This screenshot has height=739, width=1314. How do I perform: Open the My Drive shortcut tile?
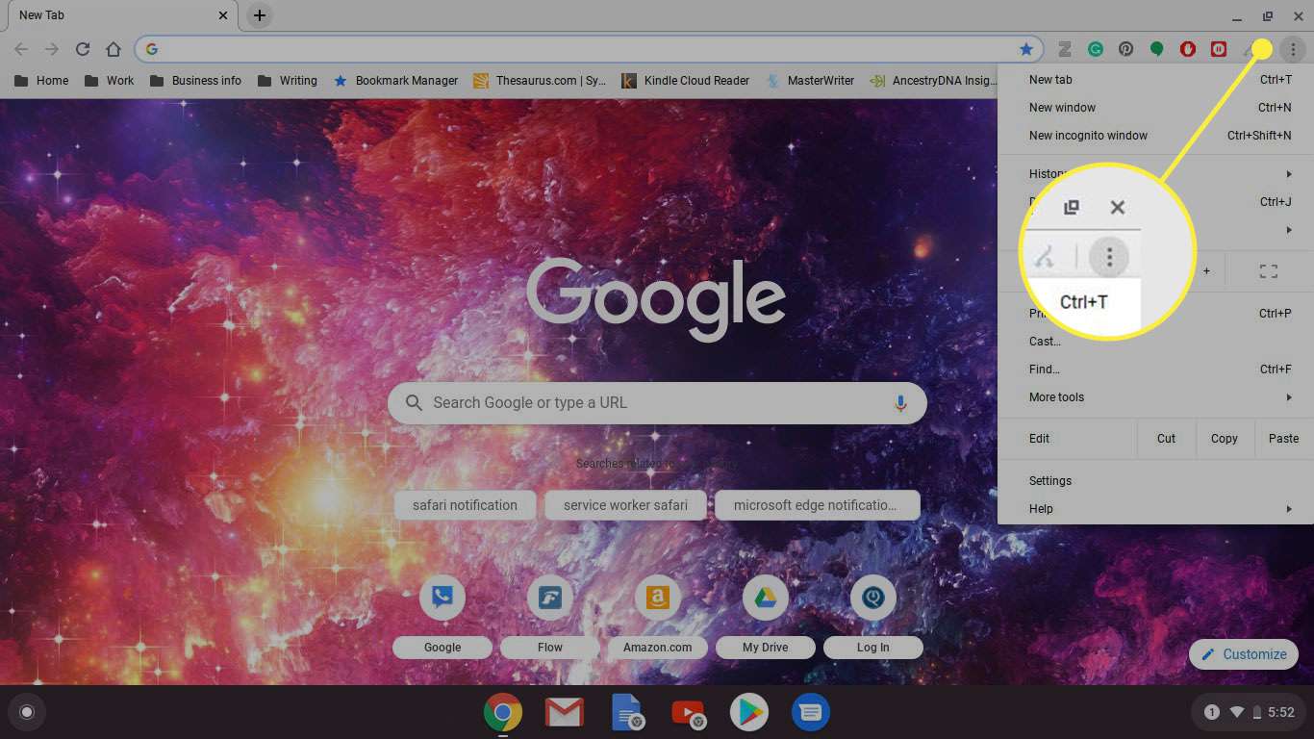(x=766, y=598)
